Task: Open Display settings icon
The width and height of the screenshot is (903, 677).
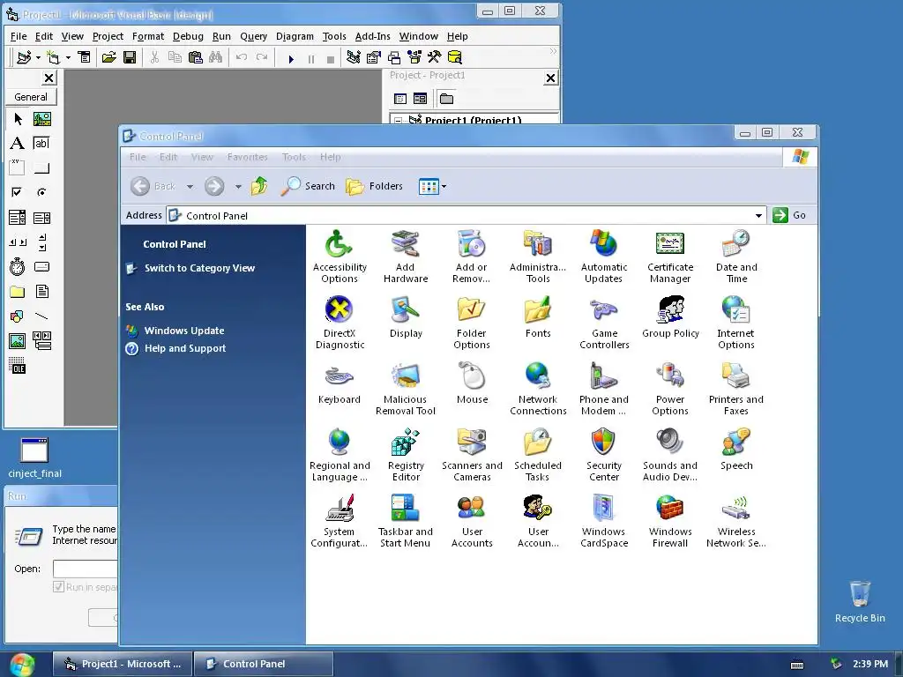Action: 406,317
